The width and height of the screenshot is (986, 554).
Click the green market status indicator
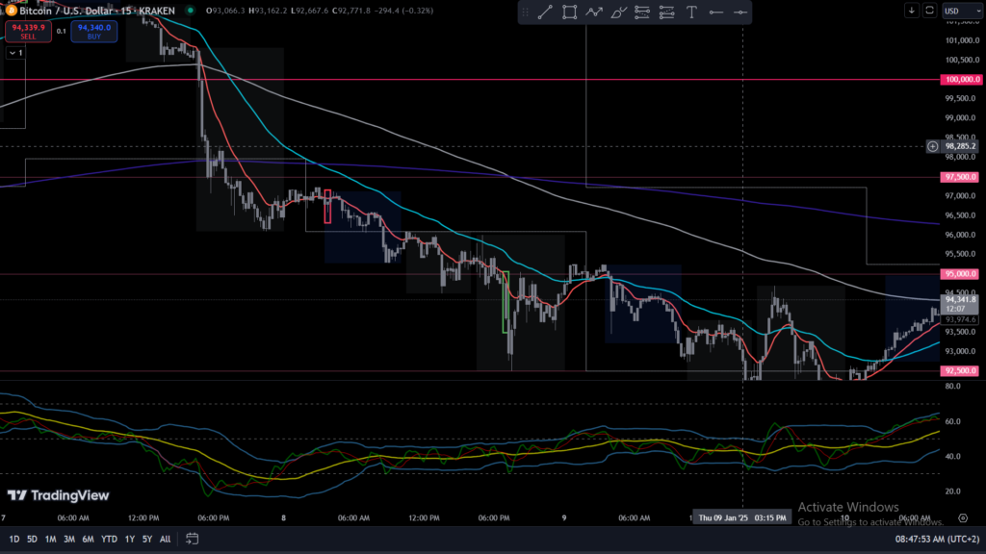tap(190, 11)
